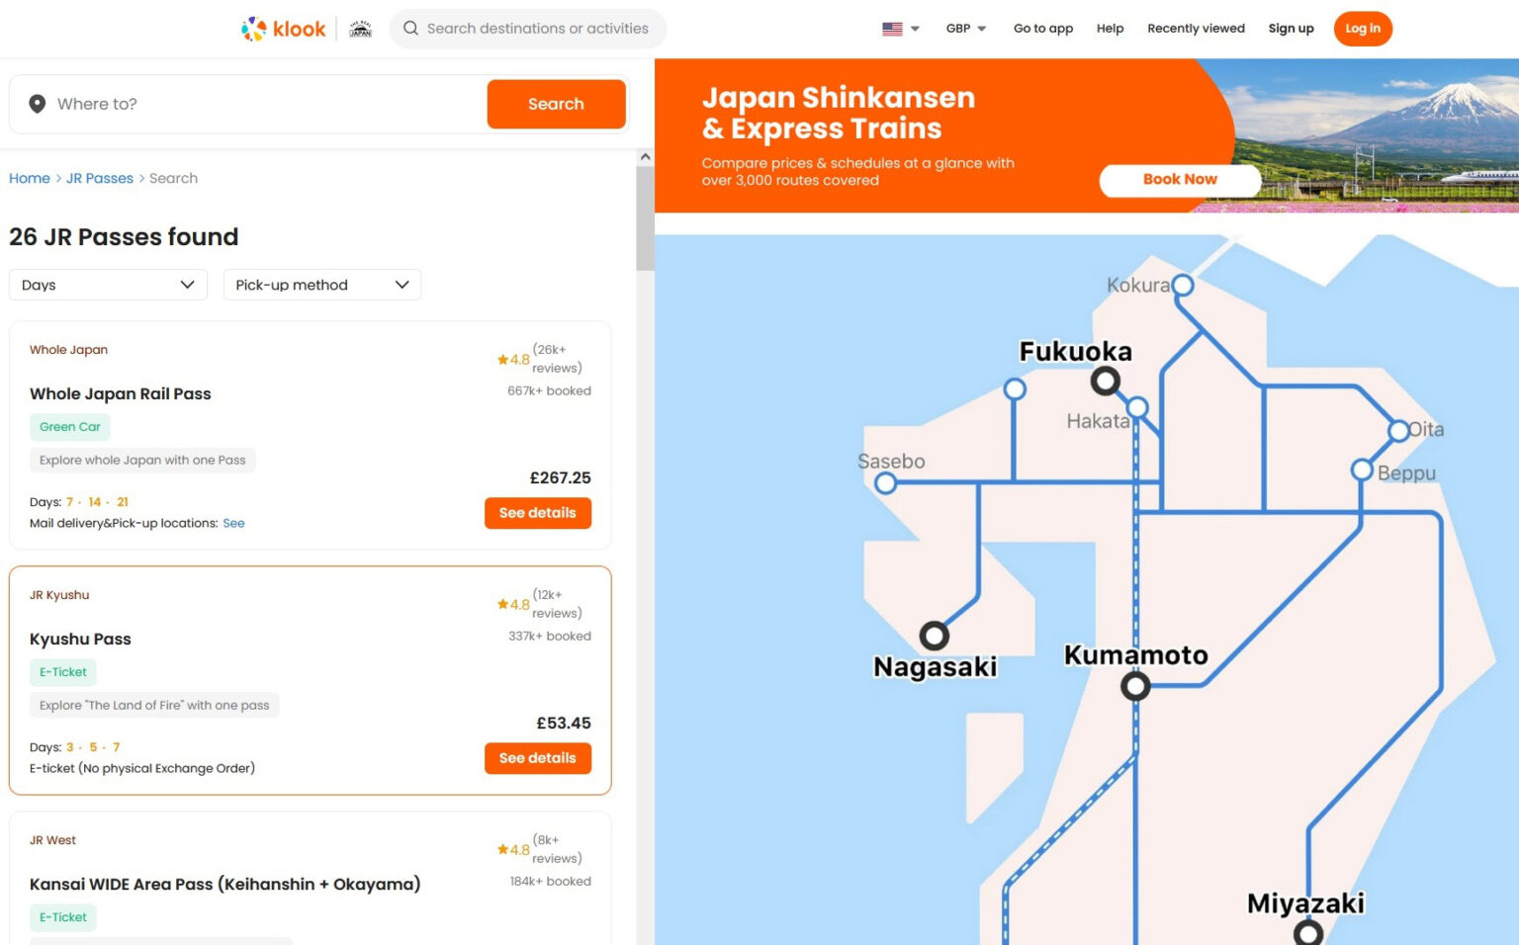The image size is (1519, 945).
Task: Open the GBP currency dropdown
Action: (964, 29)
